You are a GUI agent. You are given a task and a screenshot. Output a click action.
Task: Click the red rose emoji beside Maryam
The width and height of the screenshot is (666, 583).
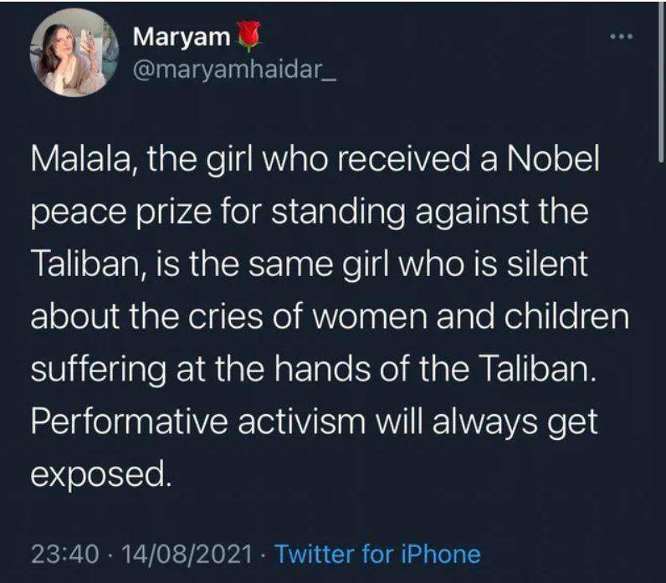[x=248, y=36]
